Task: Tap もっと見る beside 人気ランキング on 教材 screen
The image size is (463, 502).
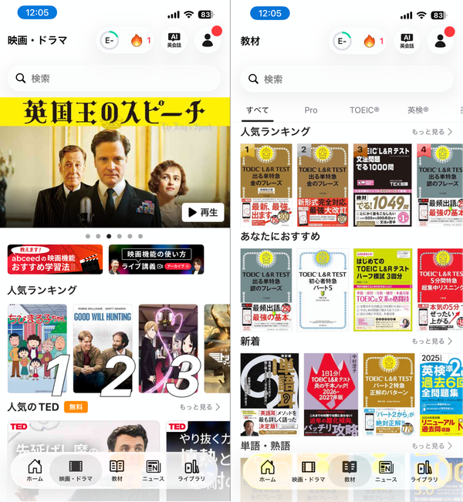Action: click(x=432, y=132)
